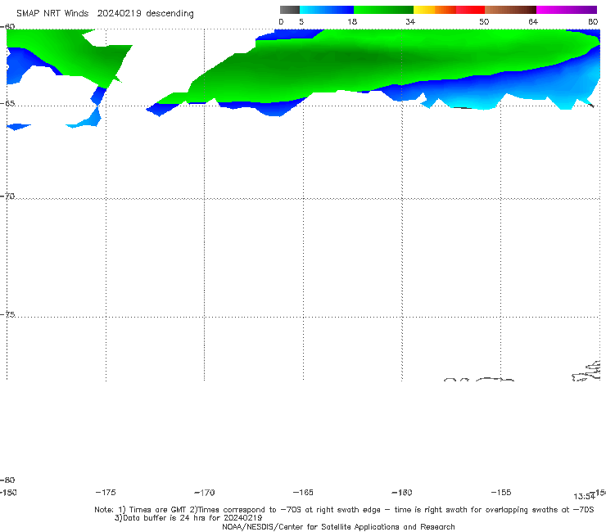Click the 13:54 swath time stamp
This screenshot has width=606, height=532.
[x=584, y=497]
